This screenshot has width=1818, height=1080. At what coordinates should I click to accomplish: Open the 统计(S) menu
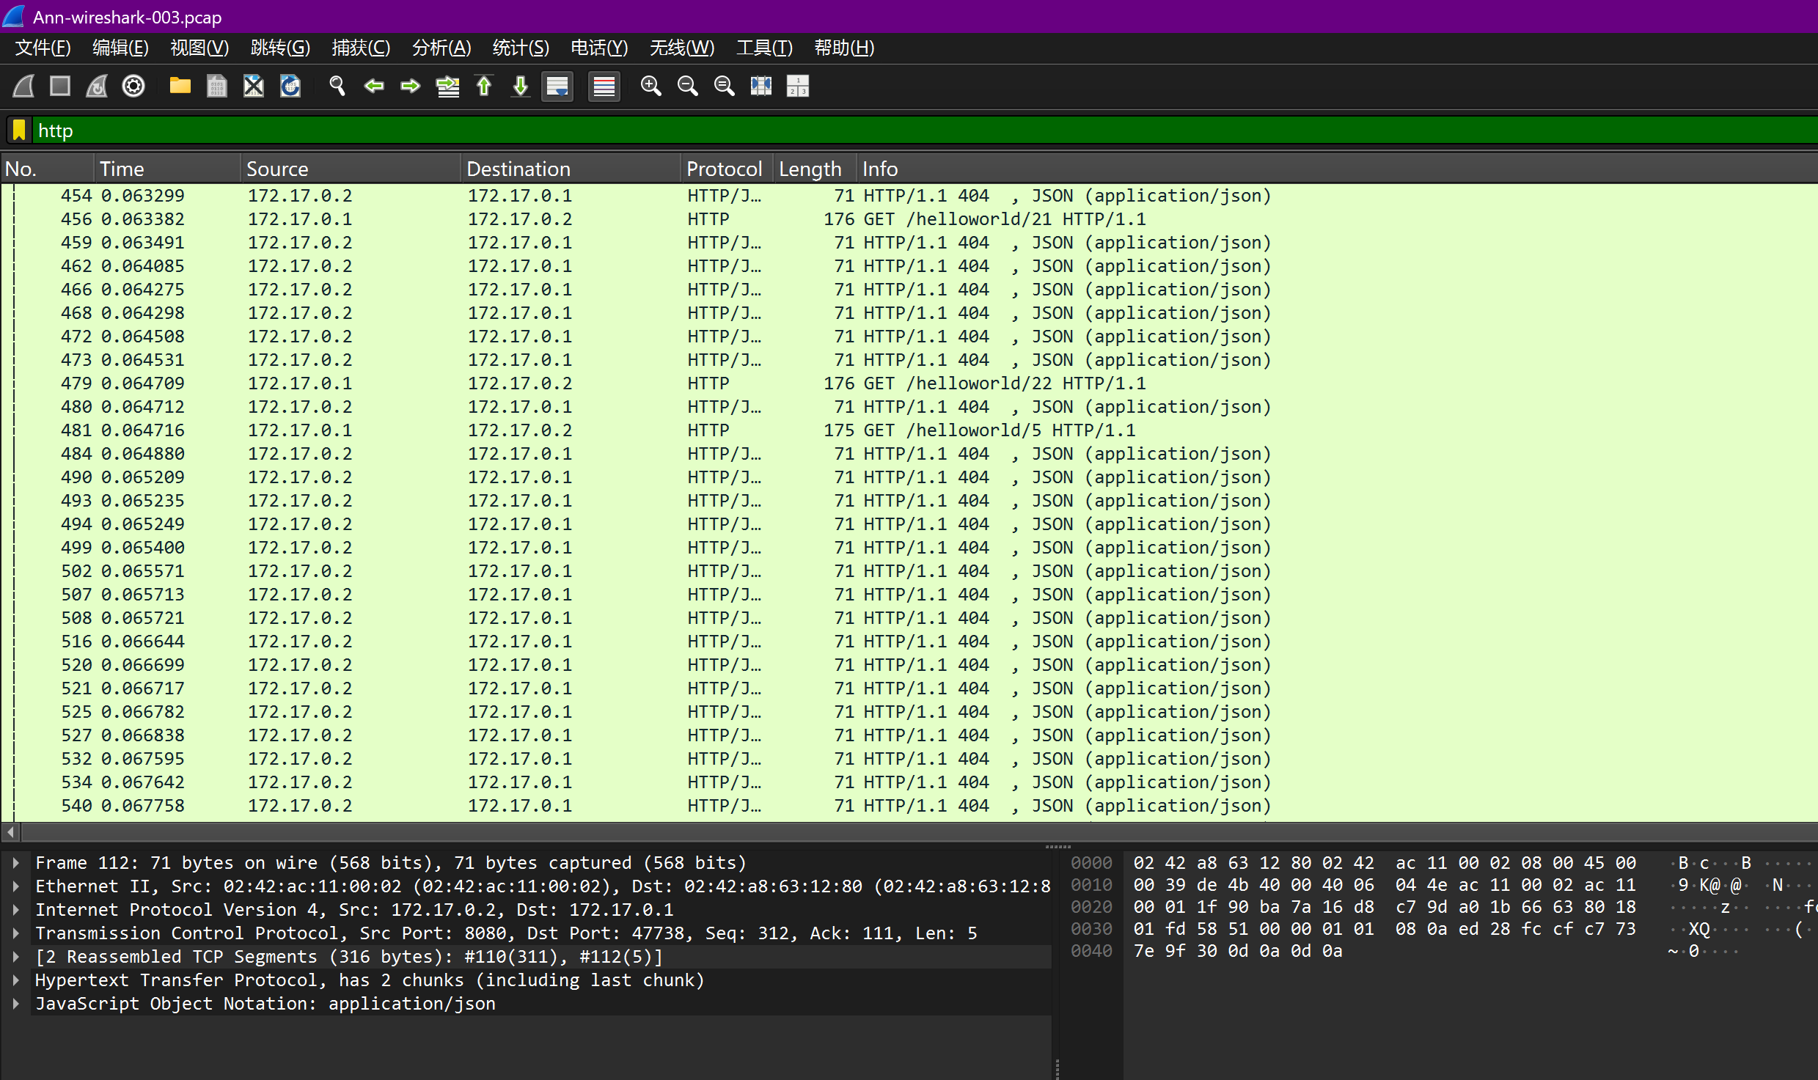click(520, 48)
